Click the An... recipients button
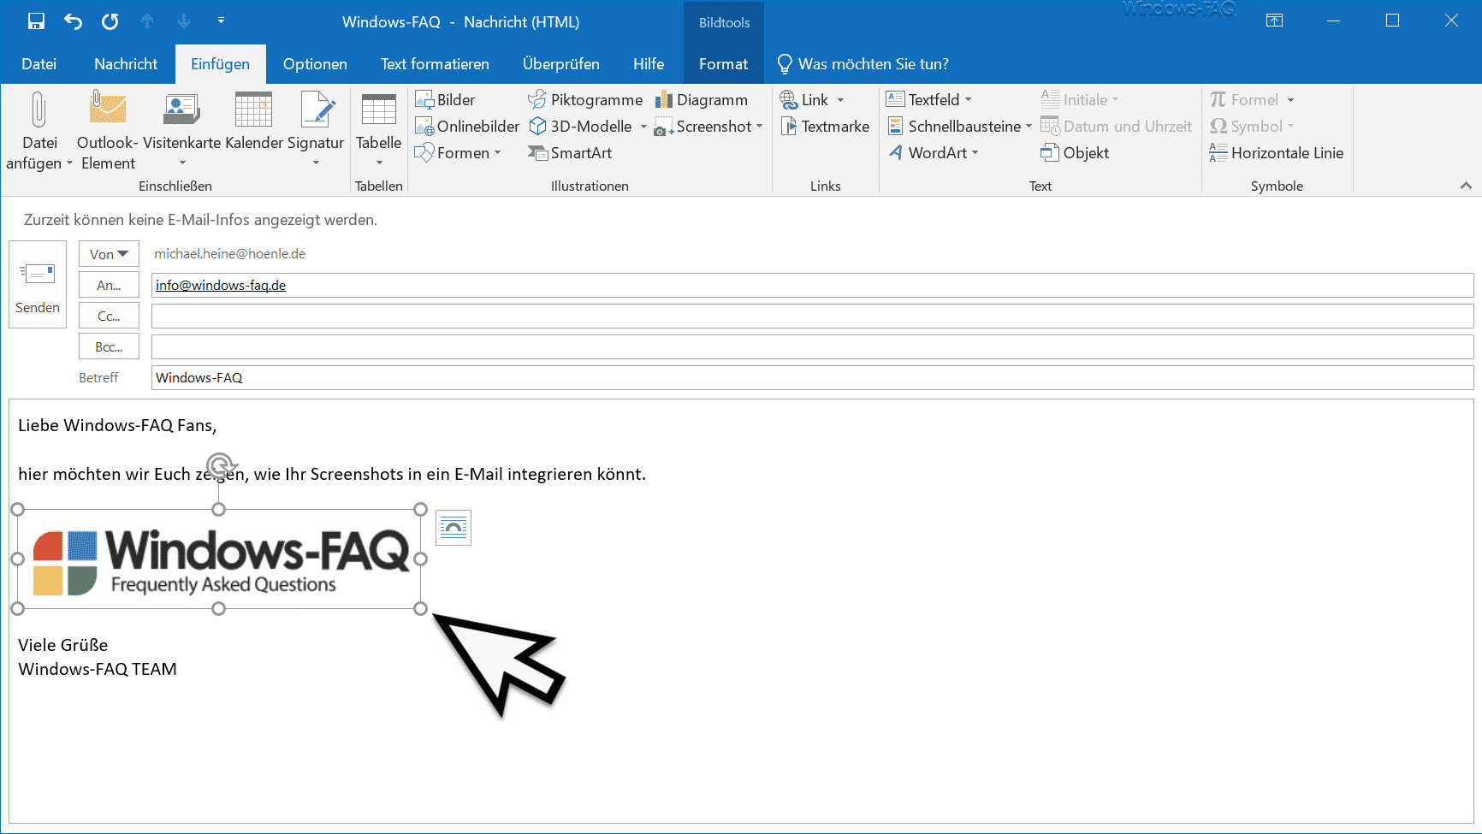 pos(109,286)
